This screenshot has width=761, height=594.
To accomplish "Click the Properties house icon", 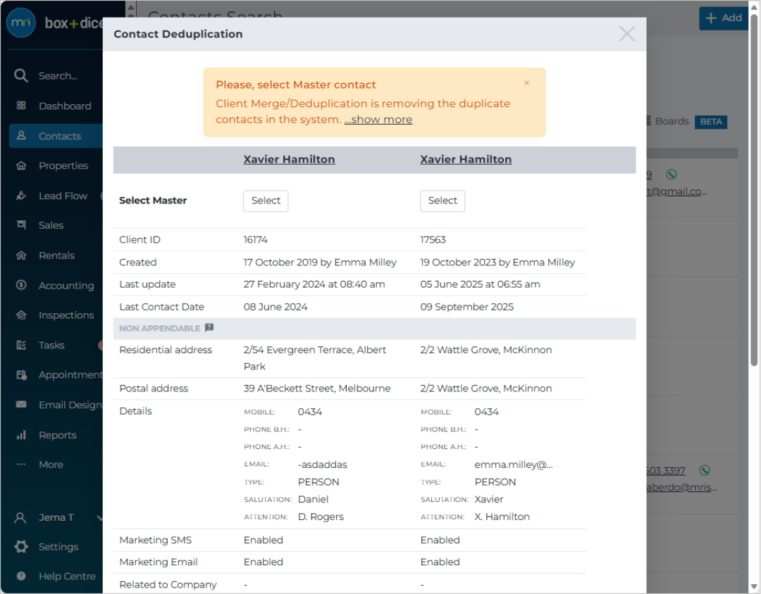I will tap(21, 166).
